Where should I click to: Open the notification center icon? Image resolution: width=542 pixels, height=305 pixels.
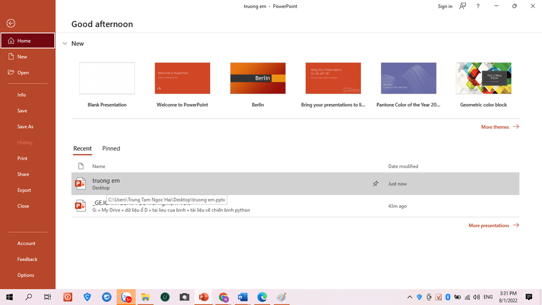pyautogui.click(x=528, y=297)
